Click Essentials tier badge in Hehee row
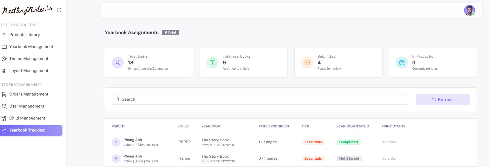The height and width of the screenshot is (167, 489). point(313,159)
